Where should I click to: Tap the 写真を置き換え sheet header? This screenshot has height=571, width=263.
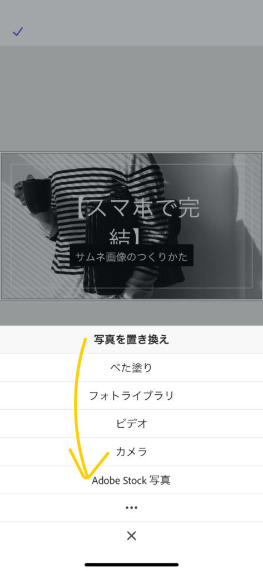[131, 340]
